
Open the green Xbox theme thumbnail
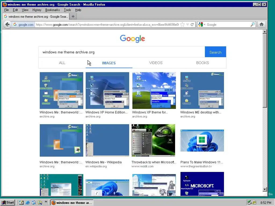click(153, 140)
